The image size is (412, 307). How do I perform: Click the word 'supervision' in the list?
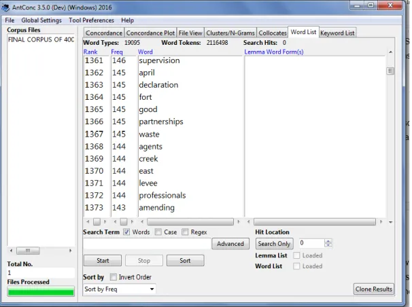click(x=159, y=60)
